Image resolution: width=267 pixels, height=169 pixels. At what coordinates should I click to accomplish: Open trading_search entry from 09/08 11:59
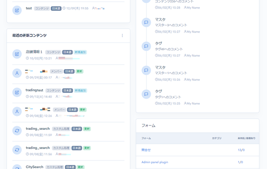(x=38, y=128)
